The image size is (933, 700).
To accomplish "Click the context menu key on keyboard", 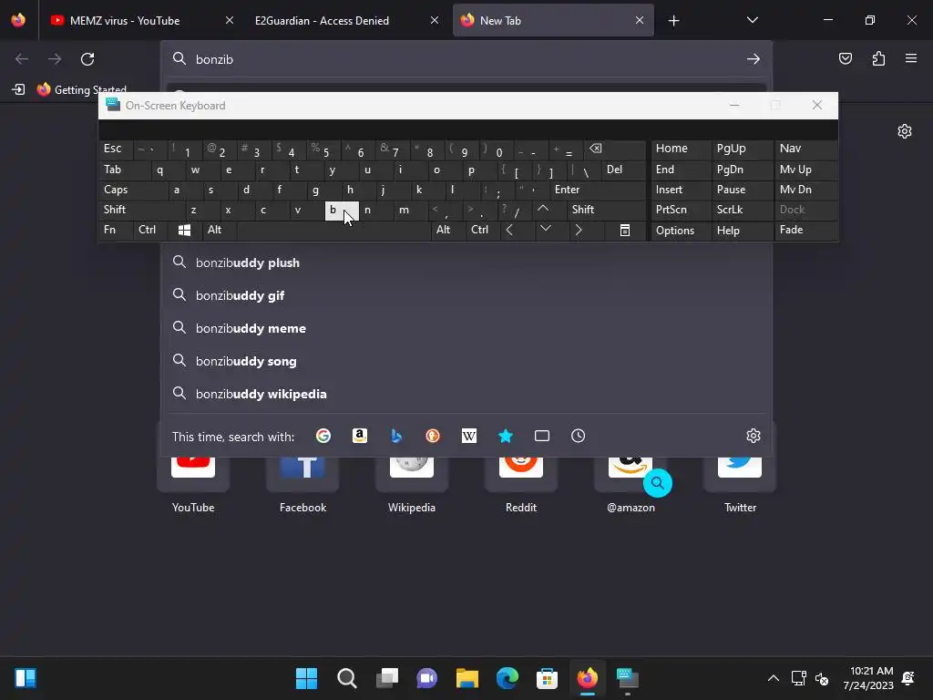I will [625, 230].
